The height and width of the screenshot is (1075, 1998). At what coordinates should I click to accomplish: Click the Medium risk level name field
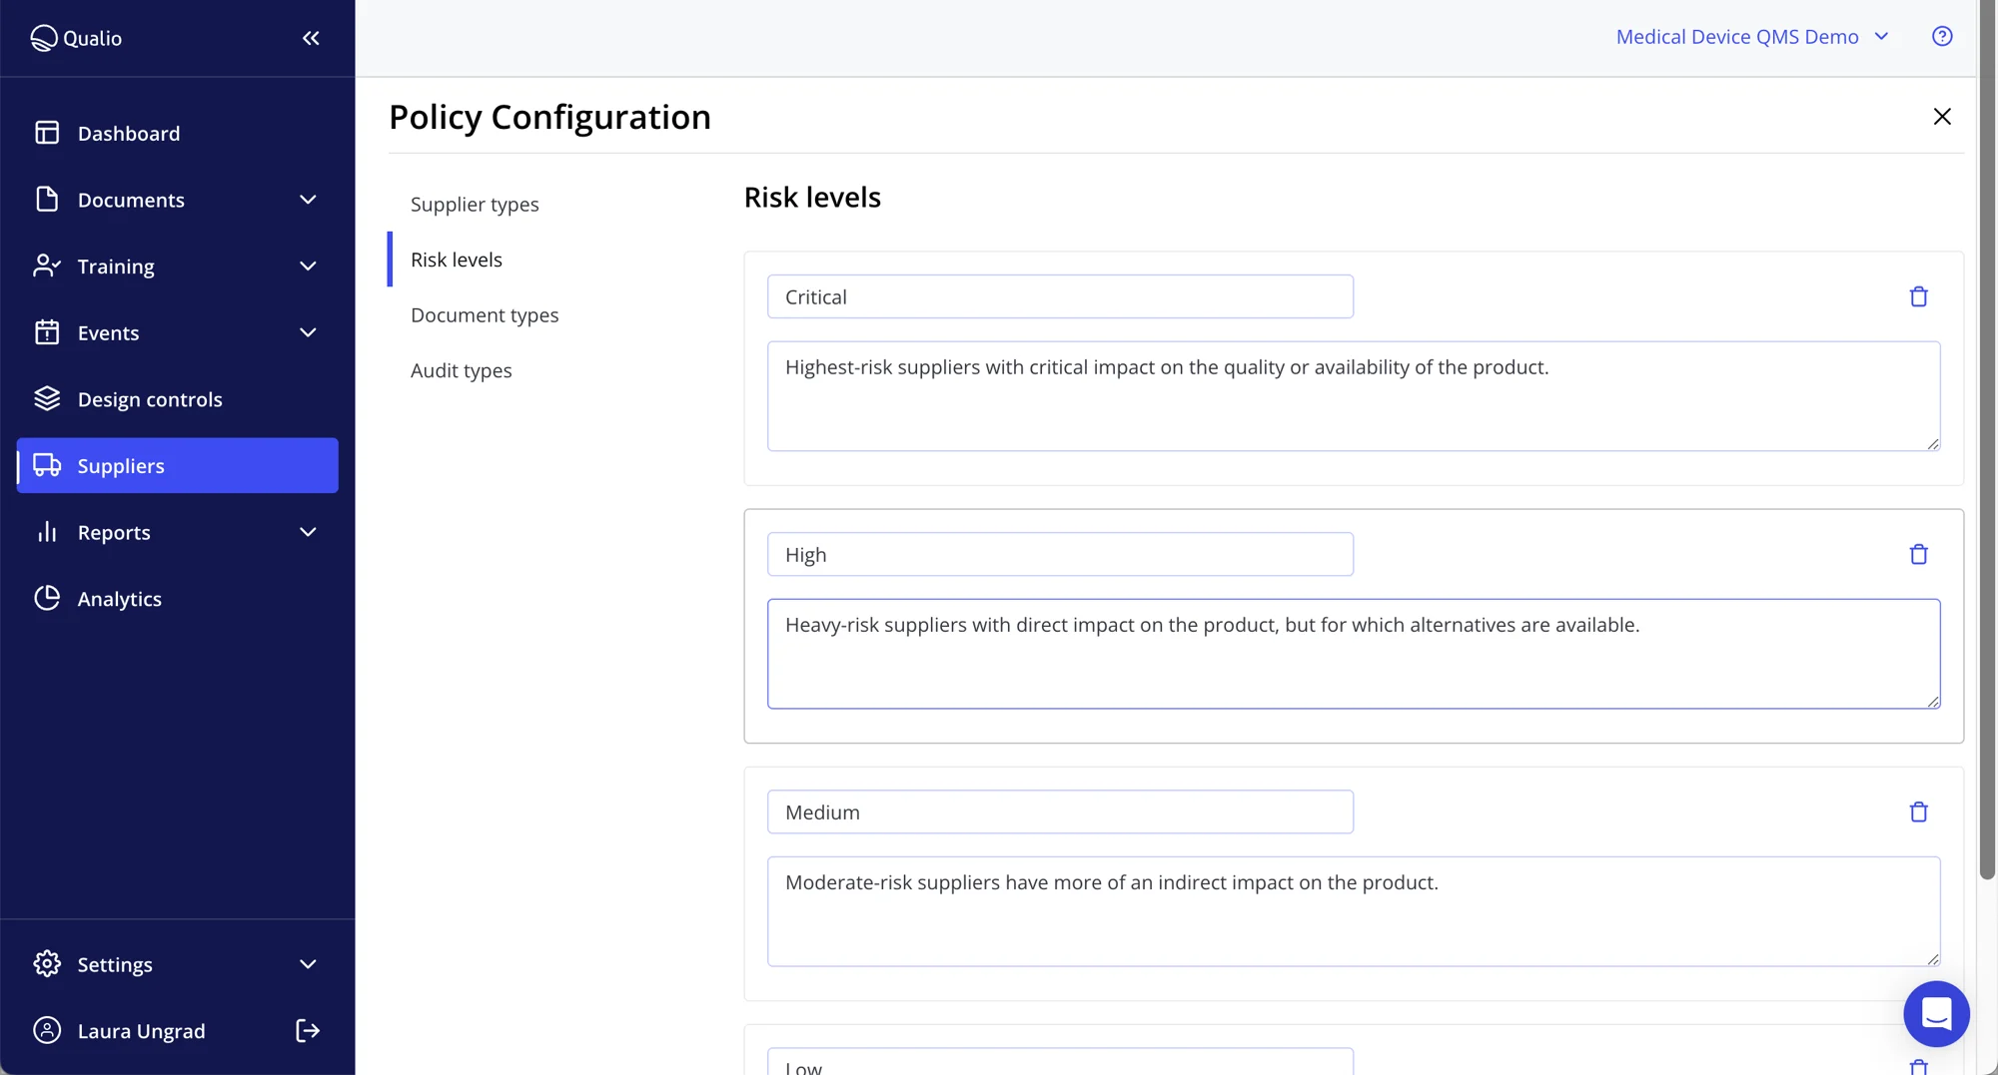pyautogui.click(x=1059, y=811)
